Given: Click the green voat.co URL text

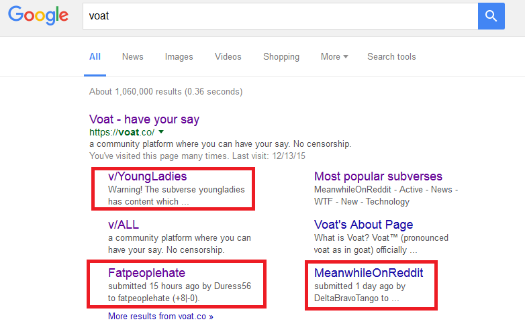Looking at the screenshot, I should point(122,132).
